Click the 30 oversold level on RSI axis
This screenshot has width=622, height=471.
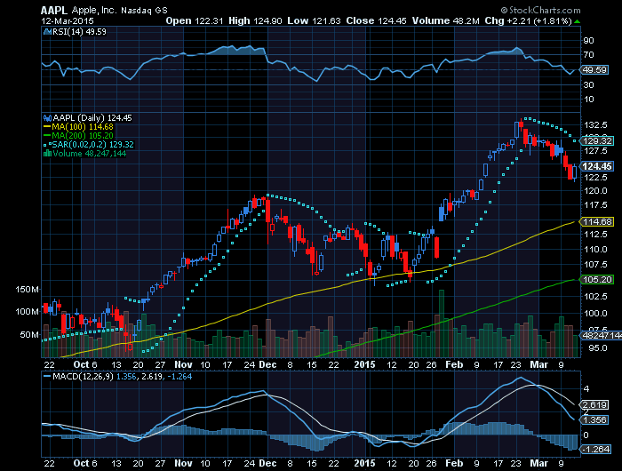(x=588, y=85)
